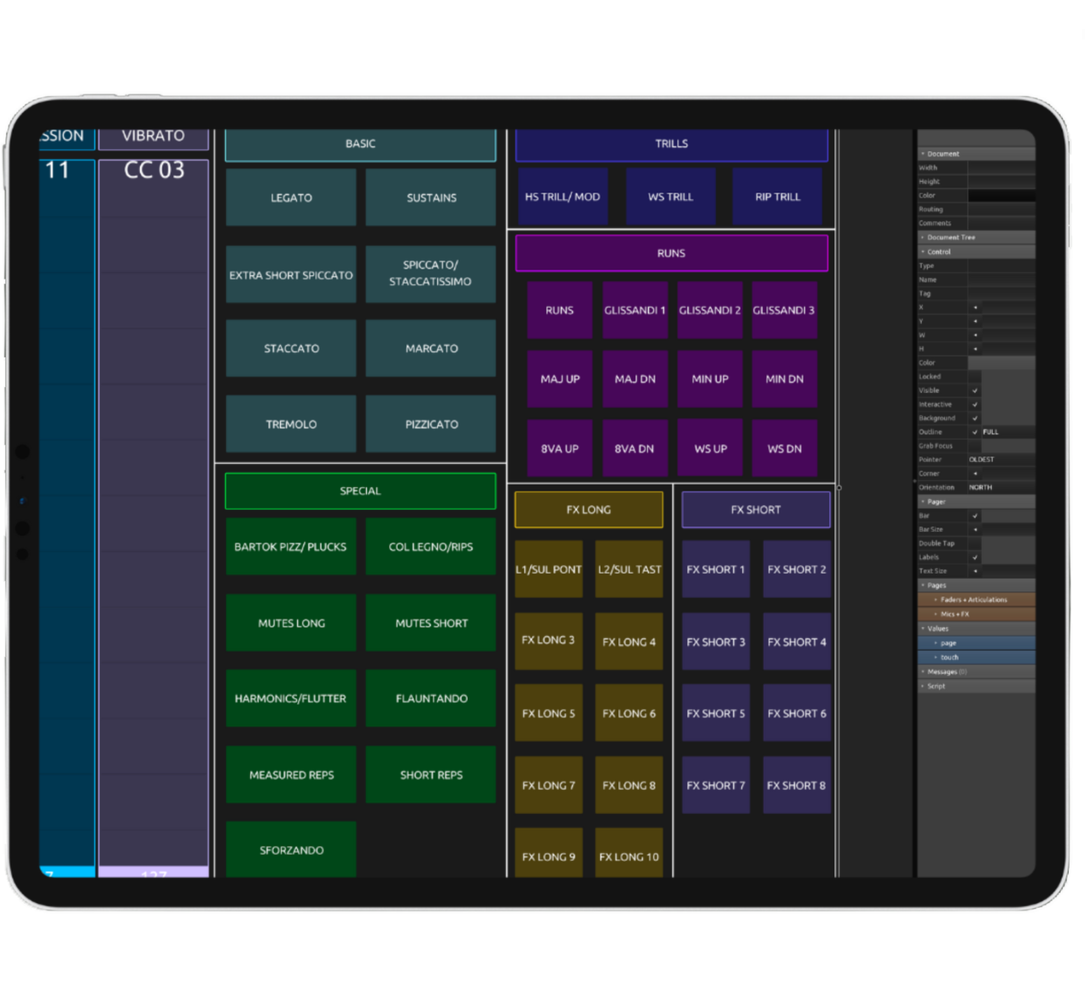Uncheck the Labels checkbox

974,557
